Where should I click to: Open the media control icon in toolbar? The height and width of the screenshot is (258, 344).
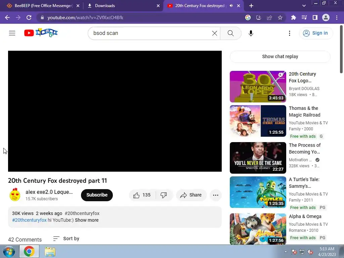point(304,17)
